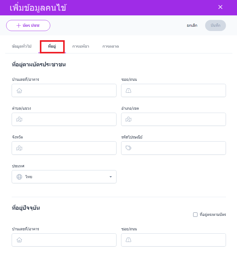Screen dimensions: 237x253
Task: Go to the การตลาด tab
Action: tap(111, 46)
